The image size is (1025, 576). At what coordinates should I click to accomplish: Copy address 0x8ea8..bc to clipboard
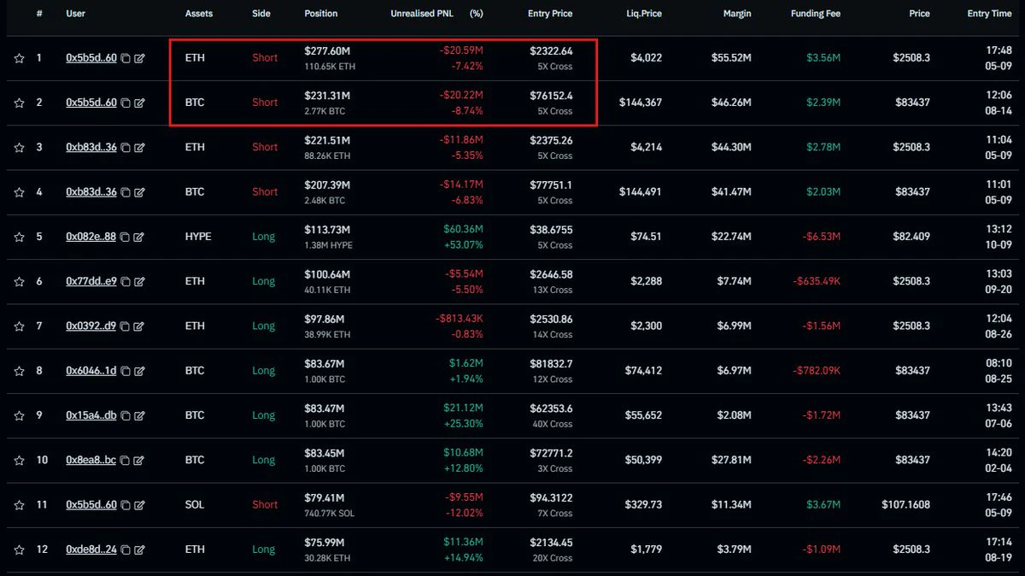pos(126,461)
